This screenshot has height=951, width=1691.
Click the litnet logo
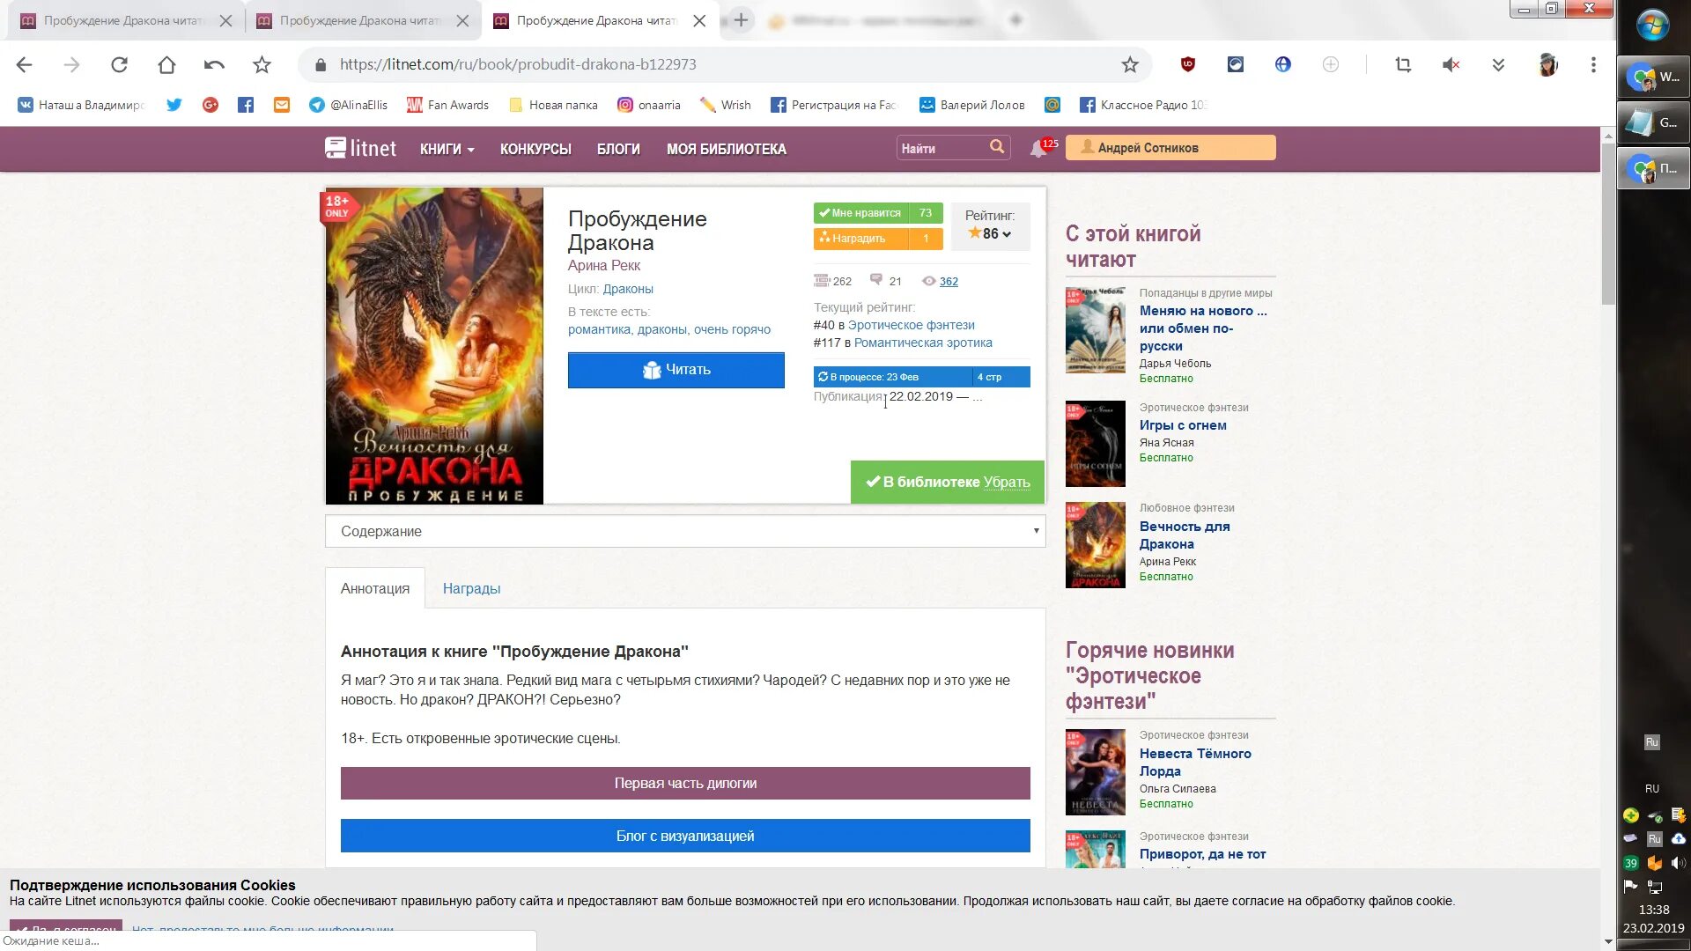(360, 148)
